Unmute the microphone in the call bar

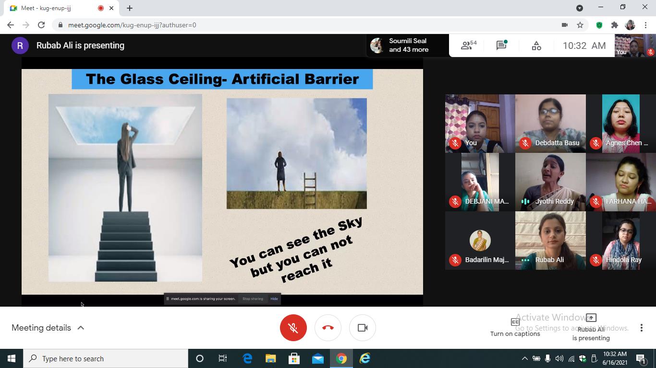pyautogui.click(x=293, y=328)
